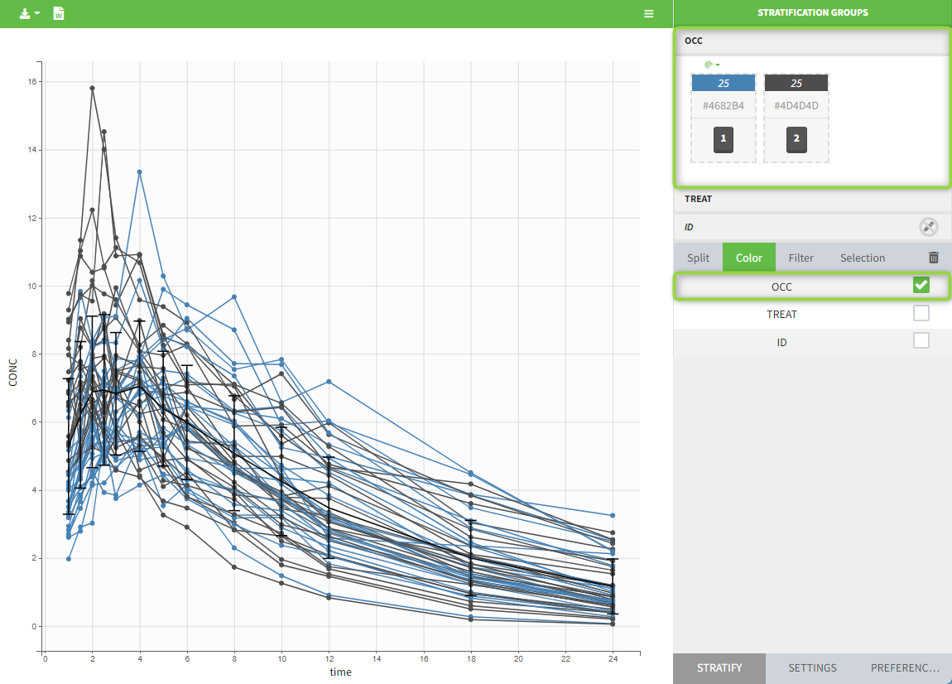Viewport: 952px width, 684px height.
Task: Switch to the Filter tab
Action: coord(801,258)
